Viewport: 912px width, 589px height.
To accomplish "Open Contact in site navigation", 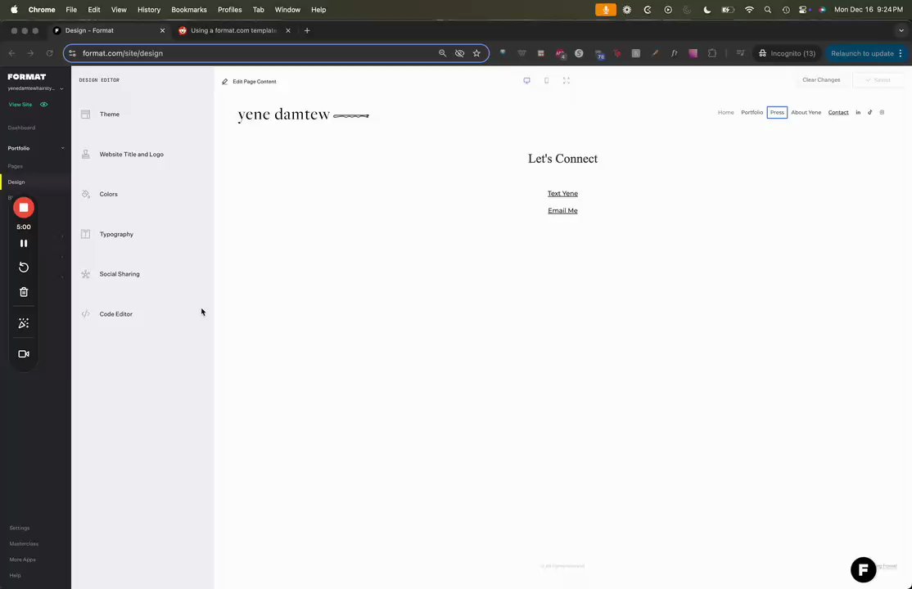I will click(x=838, y=113).
